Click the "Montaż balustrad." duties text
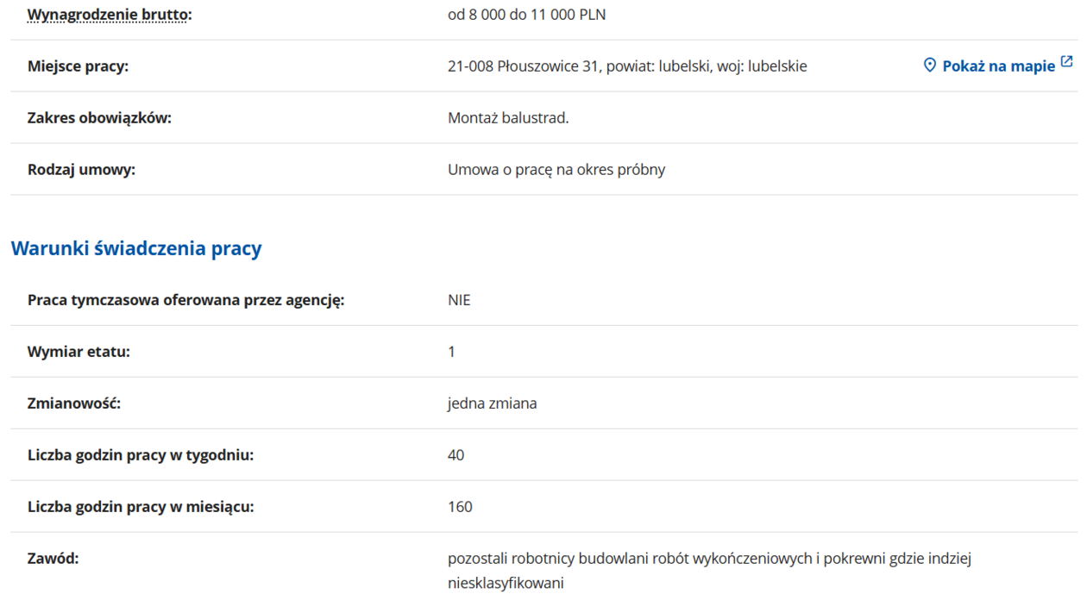 pos(508,118)
